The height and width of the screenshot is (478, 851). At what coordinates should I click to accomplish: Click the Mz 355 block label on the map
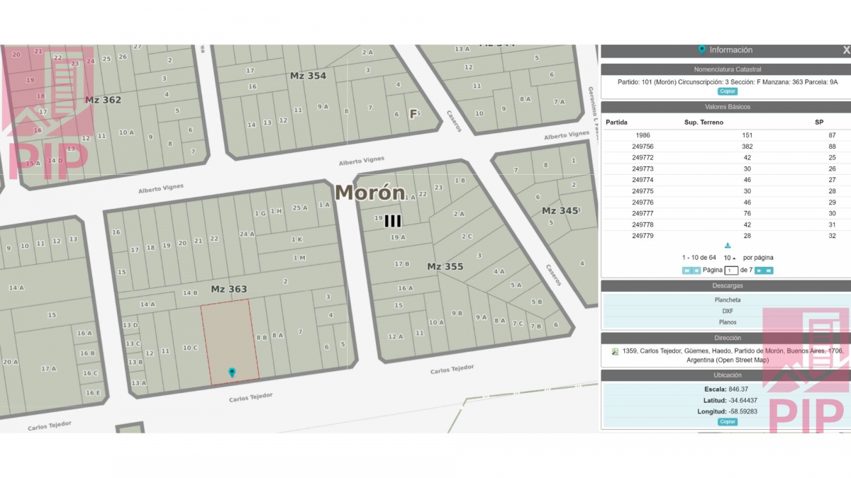tap(445, 266)
